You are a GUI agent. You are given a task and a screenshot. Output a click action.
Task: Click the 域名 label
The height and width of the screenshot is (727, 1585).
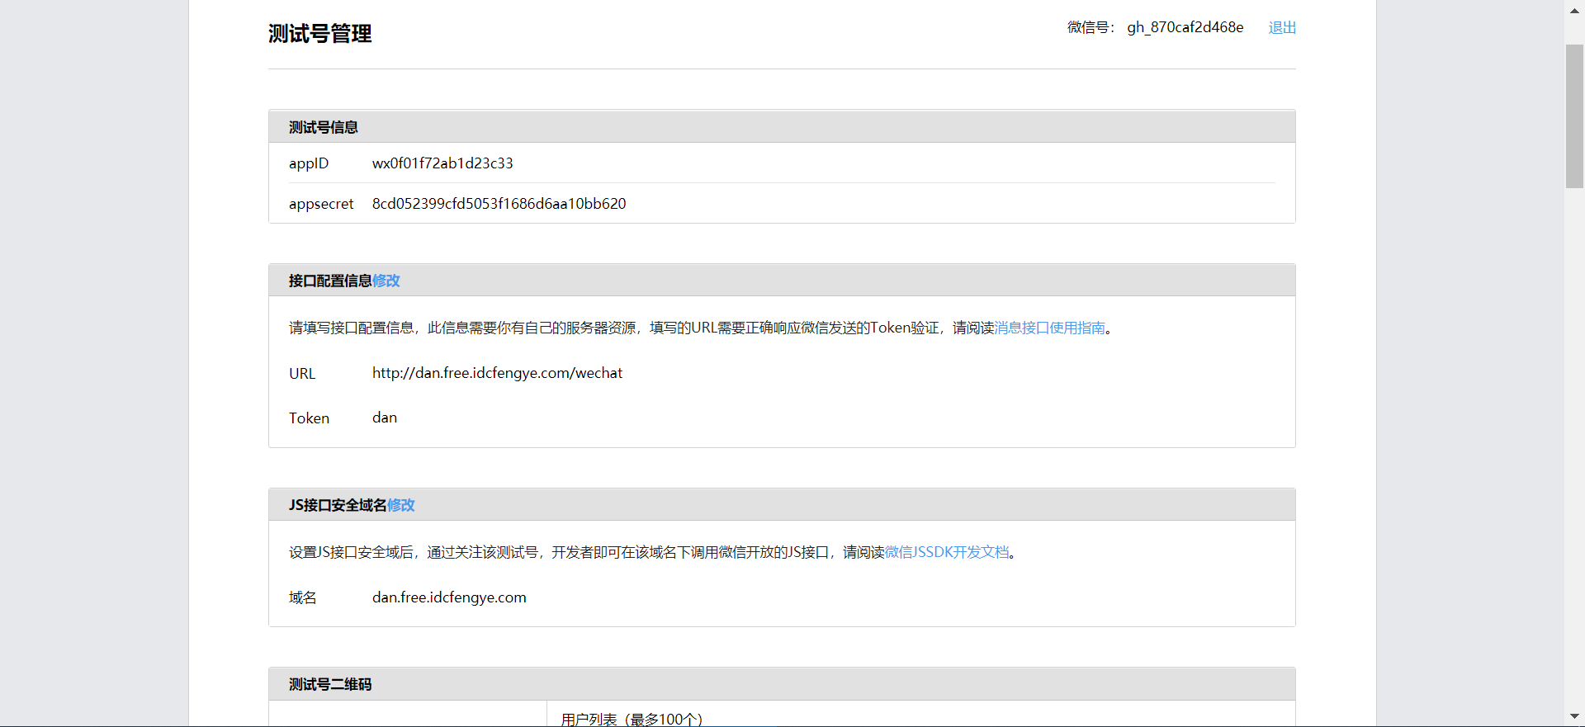coord(303,597)
